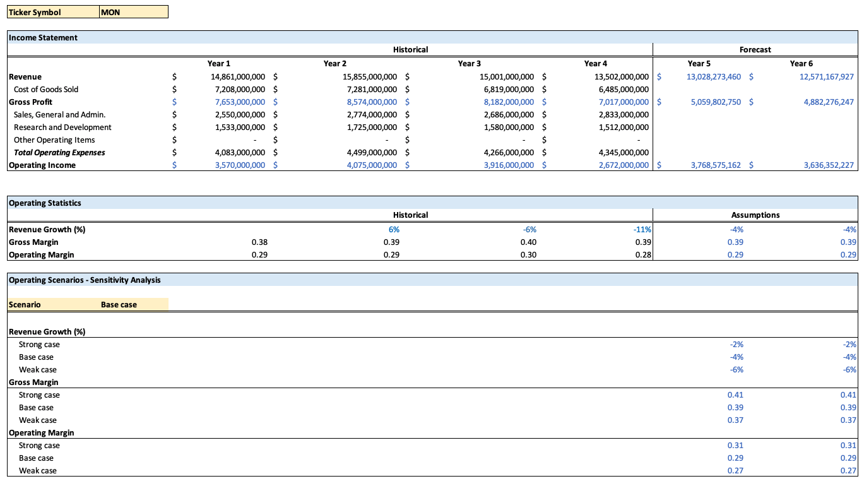The width and height of the screenshot is (864, 486).
Task: Select Year 4 operating income 2,672,000,000
Action: point(624,165)
